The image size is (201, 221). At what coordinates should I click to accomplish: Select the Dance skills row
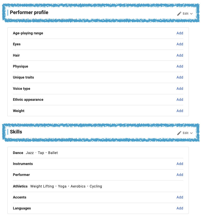click(98, 153)
